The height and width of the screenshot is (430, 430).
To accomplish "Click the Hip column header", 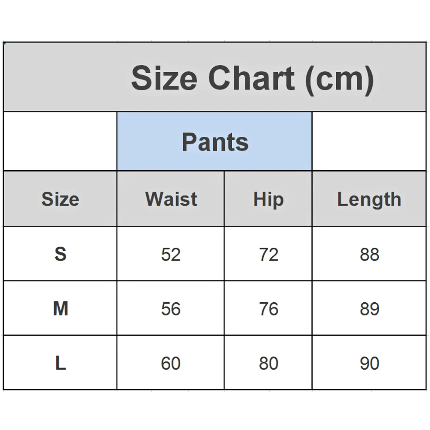I will 268,199.
